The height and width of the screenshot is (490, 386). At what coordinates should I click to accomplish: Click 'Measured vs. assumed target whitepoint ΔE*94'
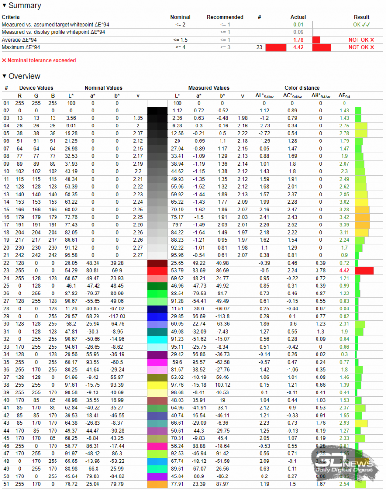pos(55,24)
